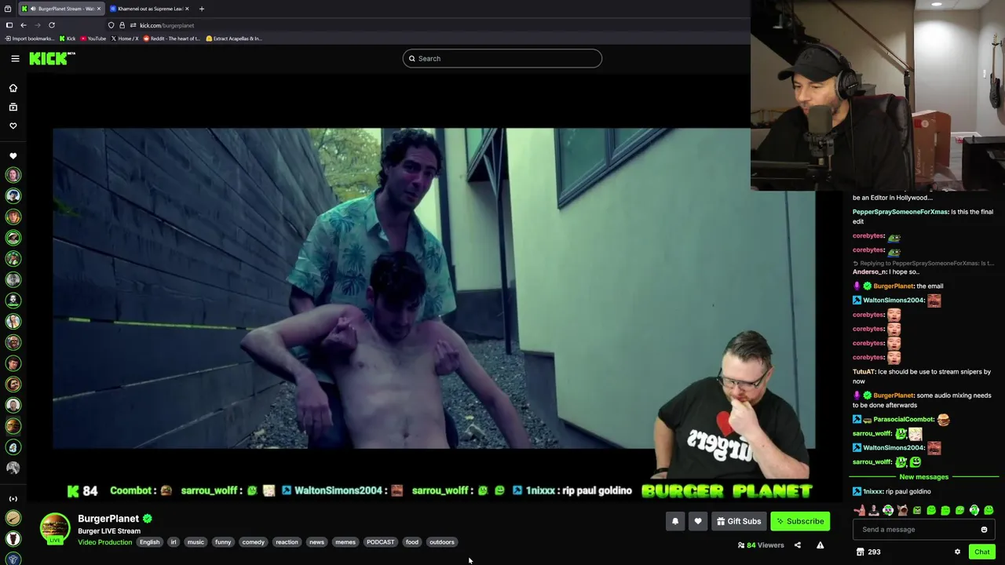Open chat settings gear icon
The height and width of the screenshot is (565, 1005).
[957, 552]
